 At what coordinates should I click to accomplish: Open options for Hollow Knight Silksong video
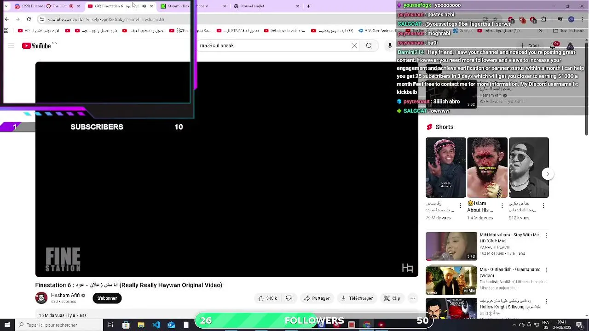coord(546,302)
